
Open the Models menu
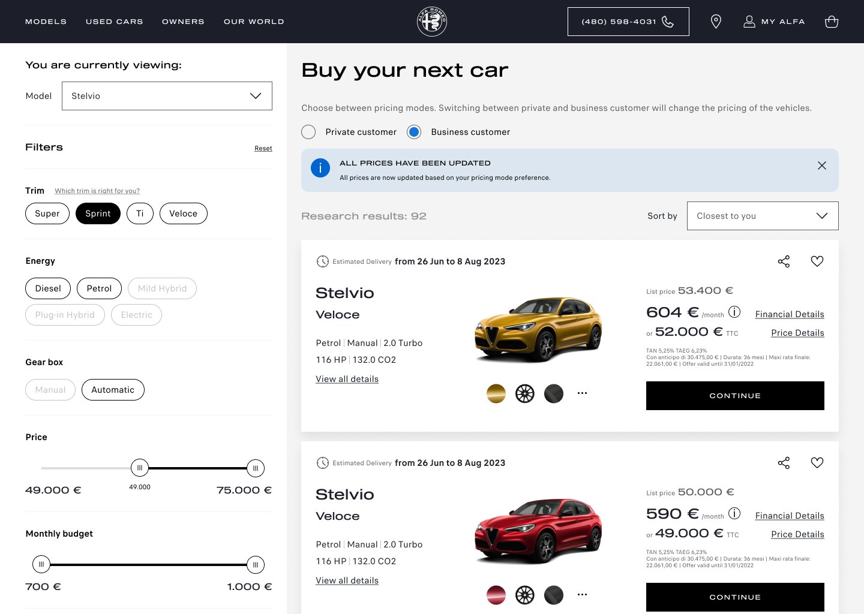pos(46,22)
